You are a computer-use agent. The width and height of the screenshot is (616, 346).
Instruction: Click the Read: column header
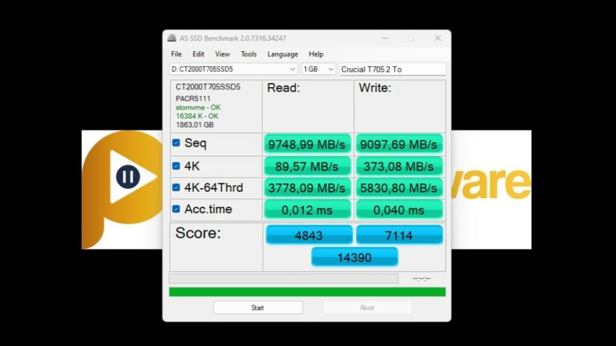coord(283,88)
